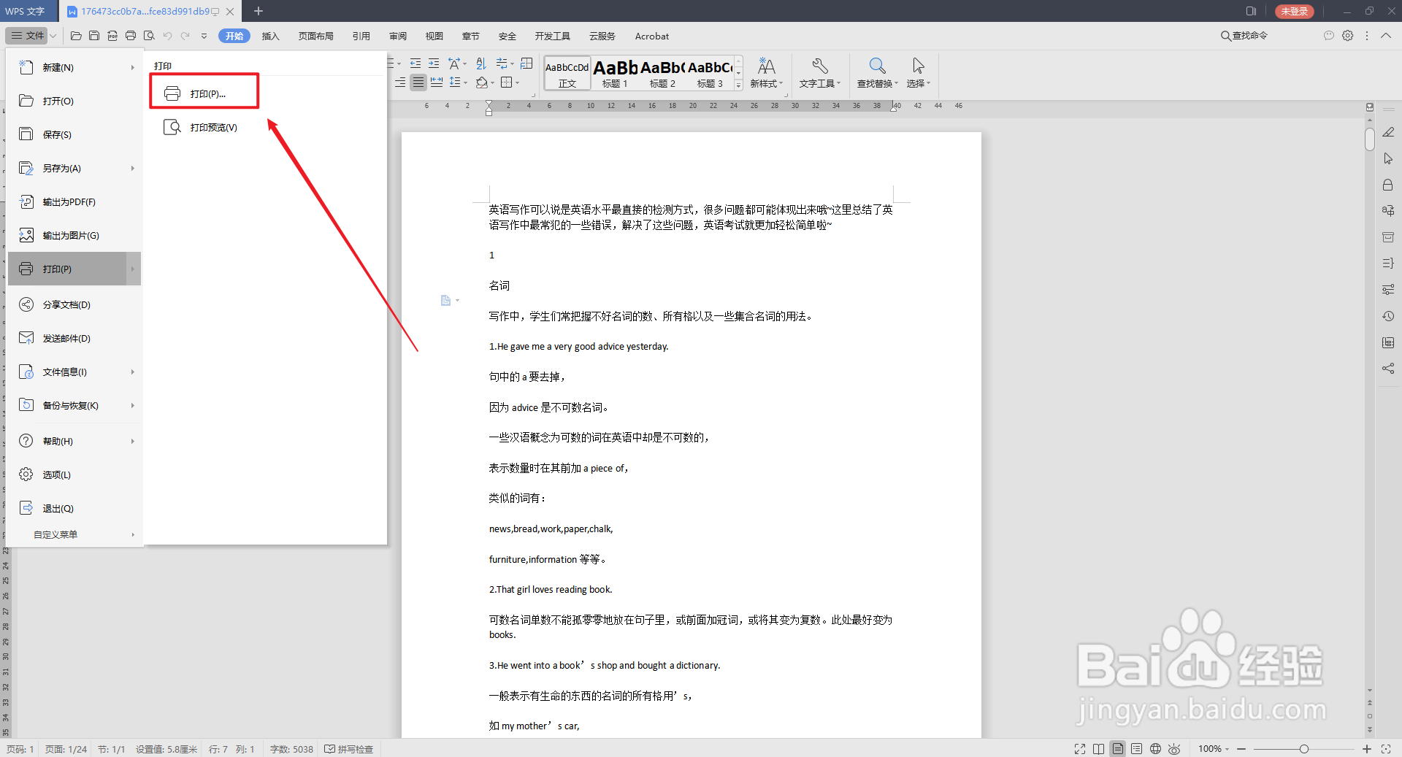
Task: Click the Sort (A-Z) icon in ribbon
Action: 480,64
